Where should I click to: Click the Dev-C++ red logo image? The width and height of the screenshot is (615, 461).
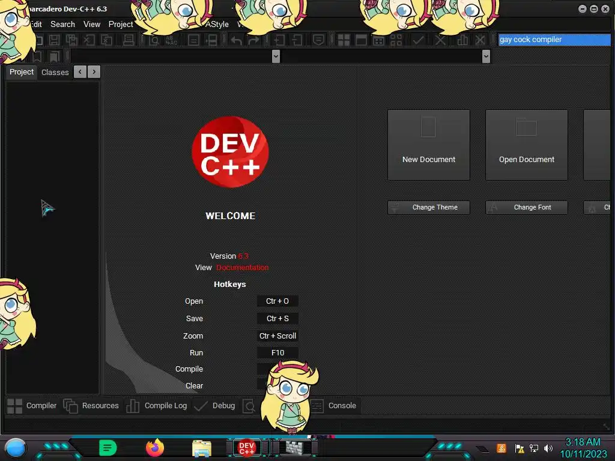(230, 152)
